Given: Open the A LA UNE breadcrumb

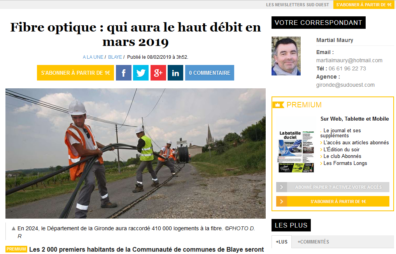Looking at the screenshot, I should [x=93, y=57].
